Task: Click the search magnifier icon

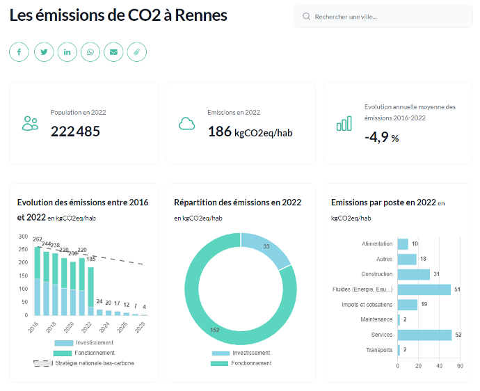Action: [x=306, y=17]
